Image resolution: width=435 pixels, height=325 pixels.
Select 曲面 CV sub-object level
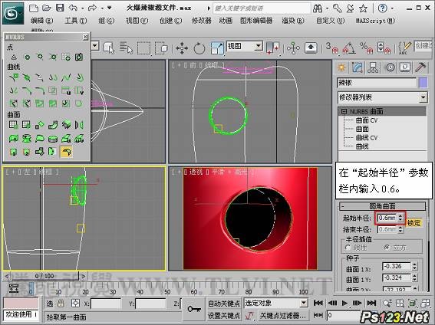(367, 120)
